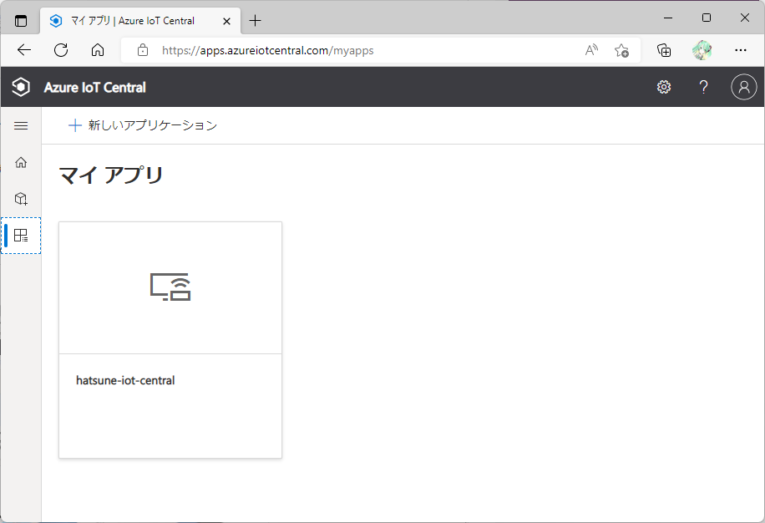
Task: Go back to the previous page
Action: pyautogui.click(x=24, y=50)
